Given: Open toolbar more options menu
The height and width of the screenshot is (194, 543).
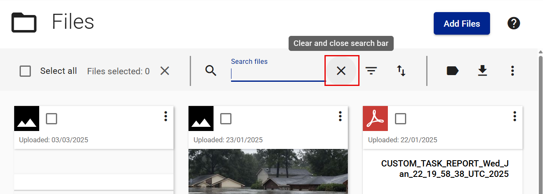Looking at the screenshot, I should pyautogui.click(x=513, y=71).
